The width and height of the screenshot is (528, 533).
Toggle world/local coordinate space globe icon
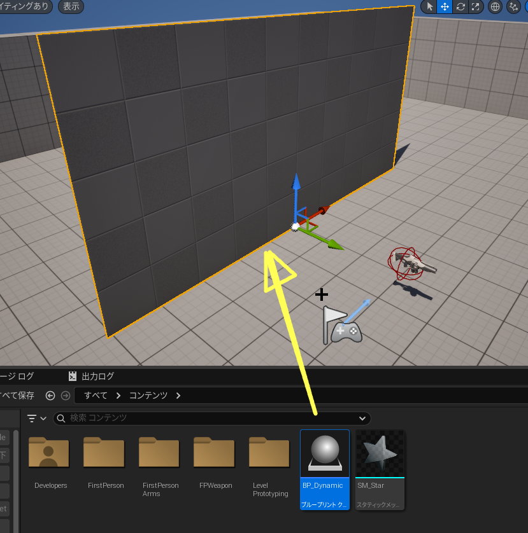click(496, 6)
